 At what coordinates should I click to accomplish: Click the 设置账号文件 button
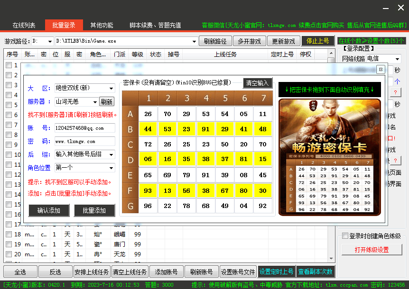[238, 272]
